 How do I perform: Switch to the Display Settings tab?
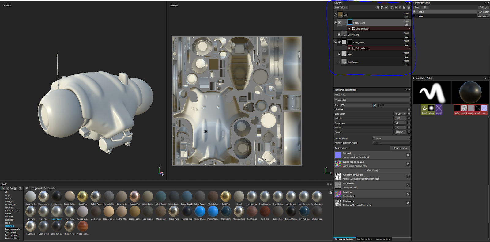click(364, 239)
